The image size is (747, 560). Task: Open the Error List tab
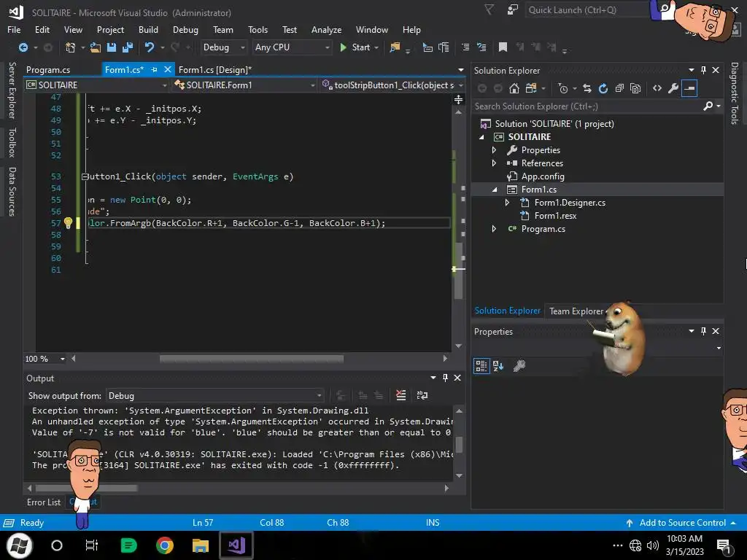tap(44, 502)
